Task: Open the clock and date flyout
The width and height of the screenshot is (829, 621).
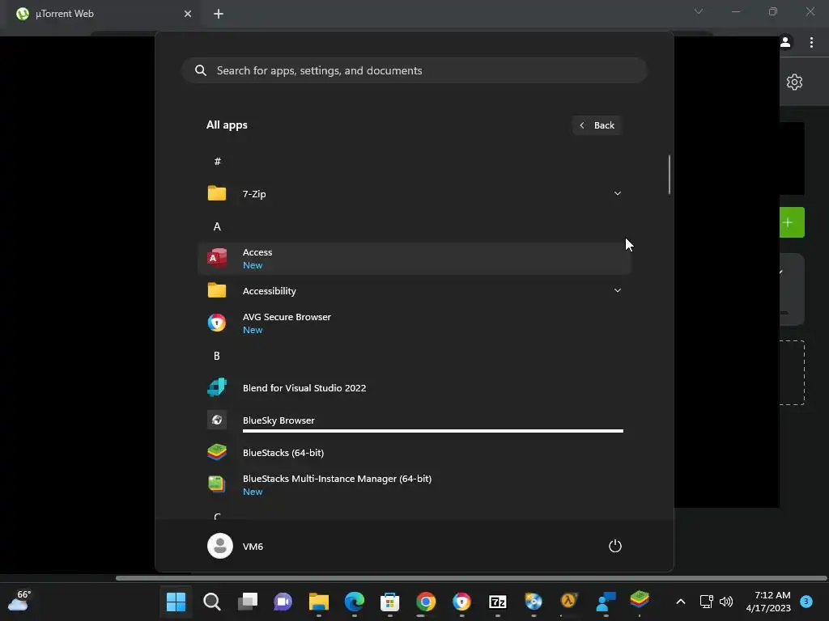Action: coord(768,602)
